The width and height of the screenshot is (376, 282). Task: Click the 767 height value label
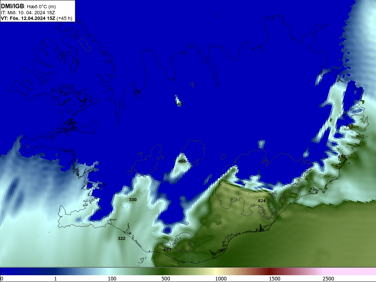tap(349, 126)
